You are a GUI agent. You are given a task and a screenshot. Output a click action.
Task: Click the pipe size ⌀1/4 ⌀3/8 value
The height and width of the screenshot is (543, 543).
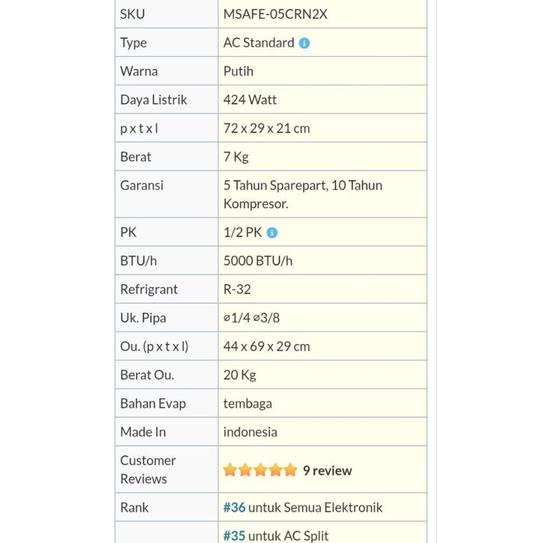[251, 318]
